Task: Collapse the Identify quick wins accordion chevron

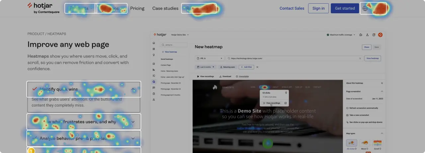Action: [x=133, y=89]
